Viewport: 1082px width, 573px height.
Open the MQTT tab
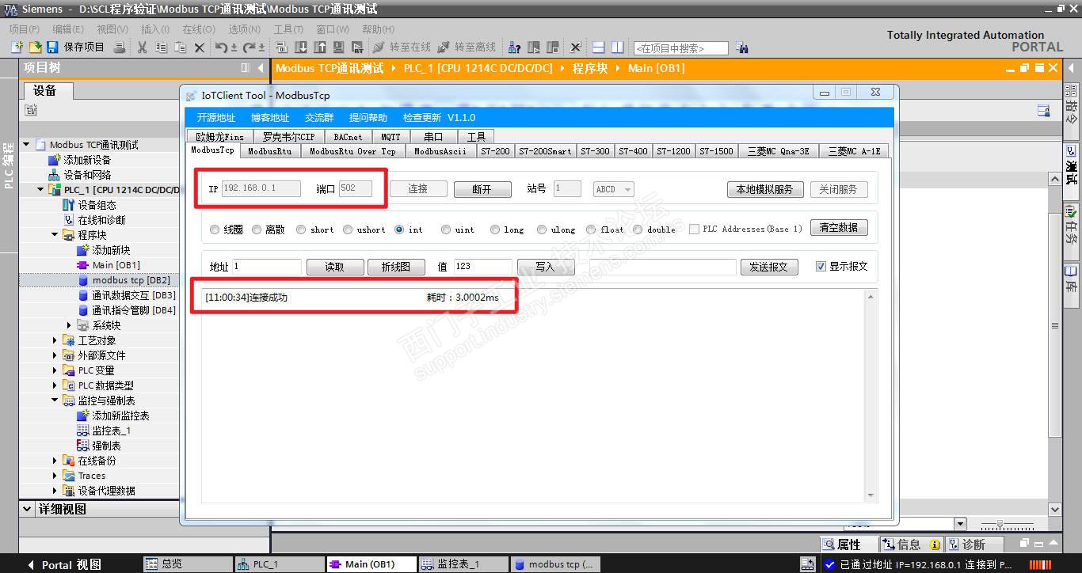(x=391, y=136)
